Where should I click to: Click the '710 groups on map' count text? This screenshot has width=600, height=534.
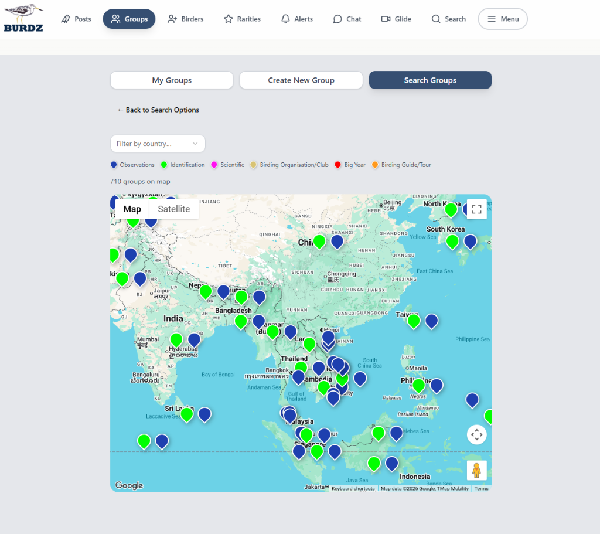point(140,182)
